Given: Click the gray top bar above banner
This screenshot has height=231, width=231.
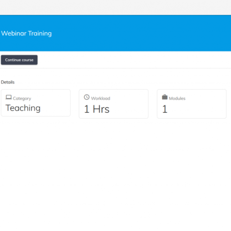Looking at the screenshot, I should 115,7.
